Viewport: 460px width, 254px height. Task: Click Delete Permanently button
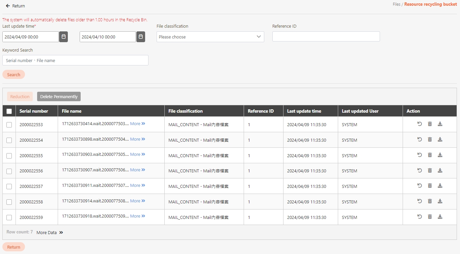[59, 97]
